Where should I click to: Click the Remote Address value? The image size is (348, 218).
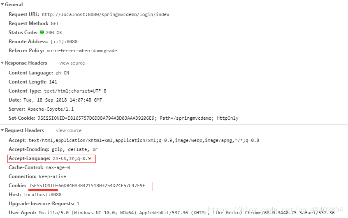[64, 42]
